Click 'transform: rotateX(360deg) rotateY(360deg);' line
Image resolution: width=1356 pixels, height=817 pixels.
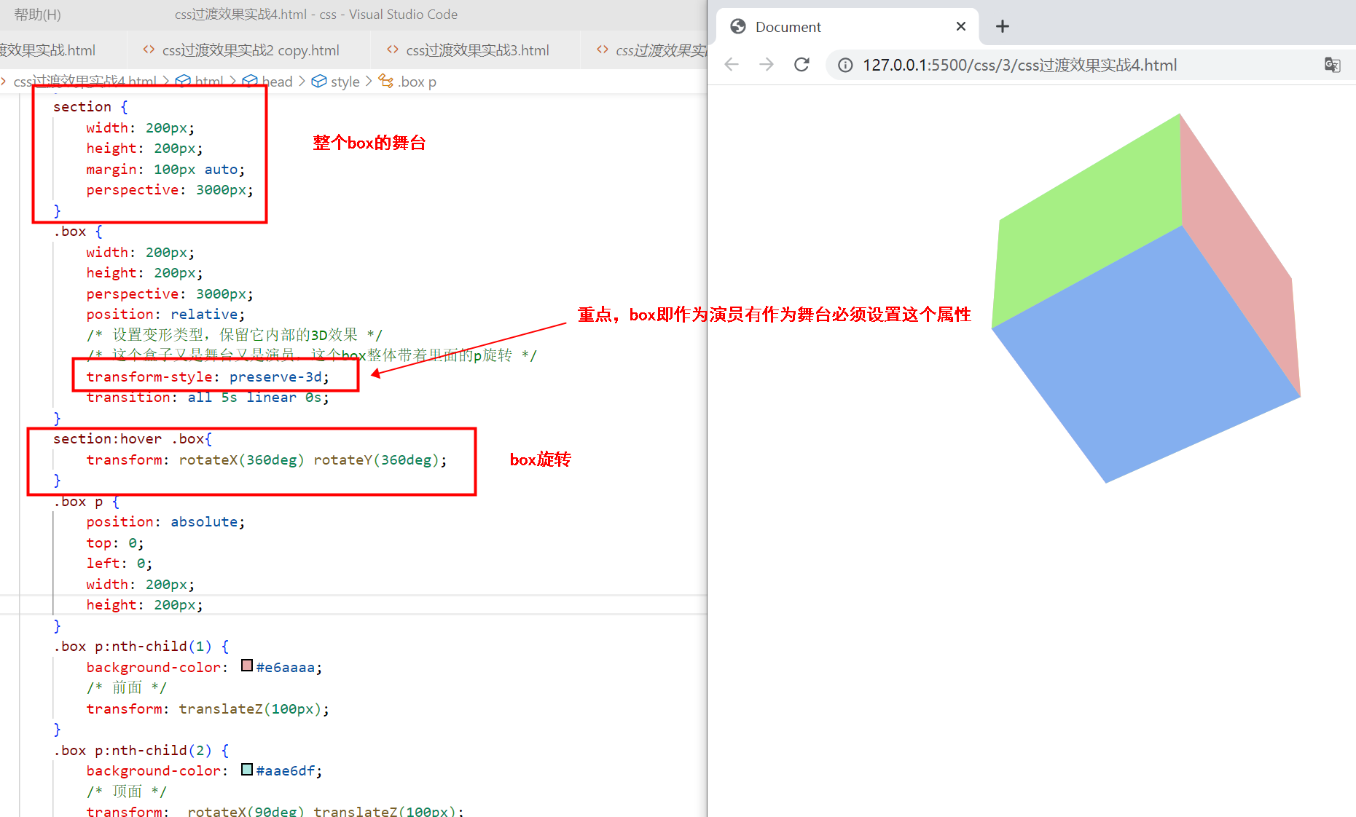267,460
